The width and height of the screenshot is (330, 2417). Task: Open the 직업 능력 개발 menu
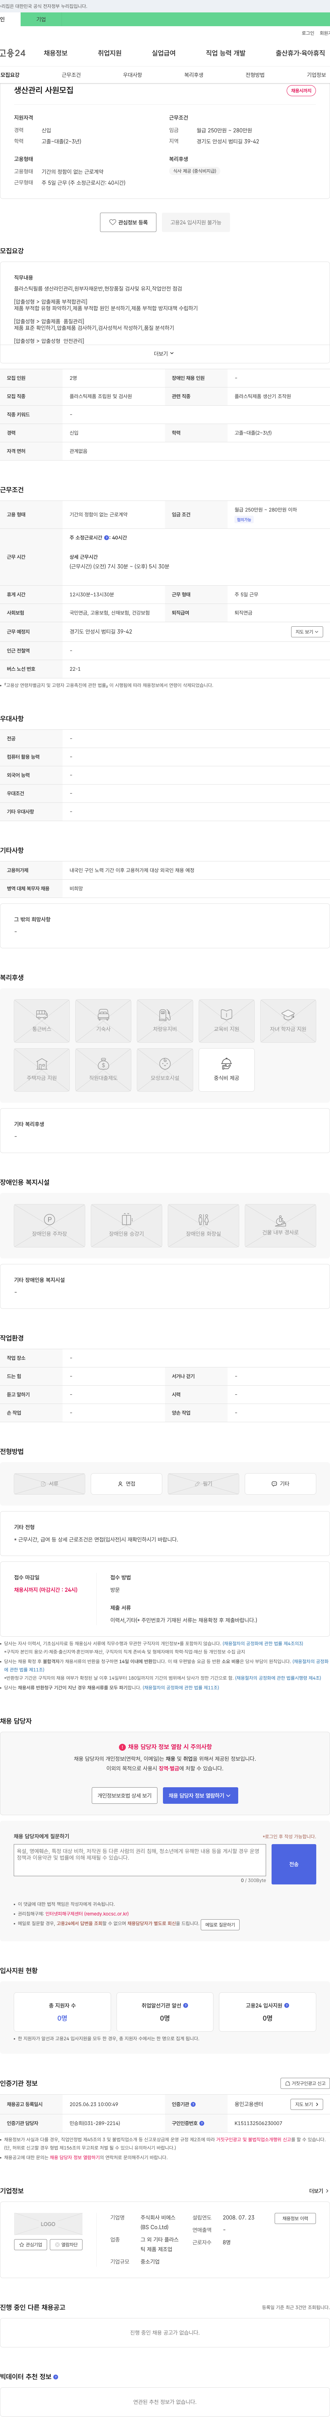(x=225, y=53)
